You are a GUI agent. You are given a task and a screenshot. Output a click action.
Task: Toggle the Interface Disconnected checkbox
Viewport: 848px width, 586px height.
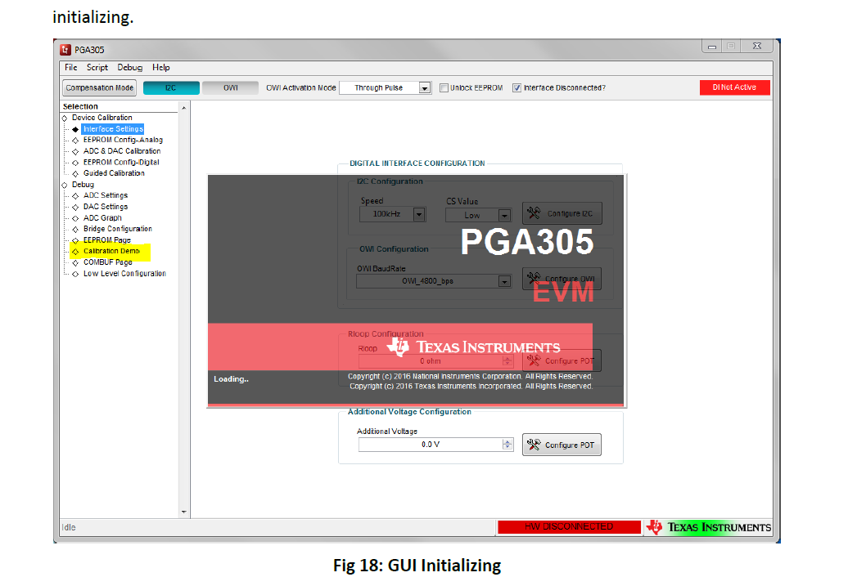coord(517,87)
